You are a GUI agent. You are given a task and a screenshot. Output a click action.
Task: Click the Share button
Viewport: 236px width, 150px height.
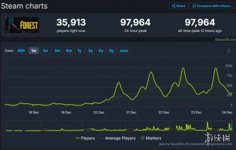(x=178, y=6)
